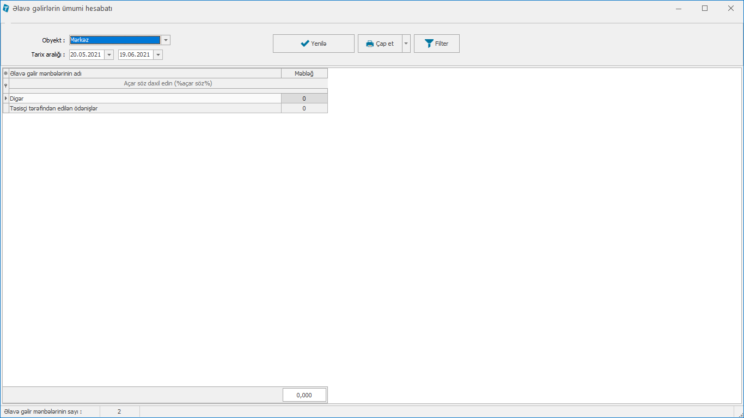The image size is (744, 418).
Task: Click the grid column chooser asterisk icon
Action: [6, 73]
